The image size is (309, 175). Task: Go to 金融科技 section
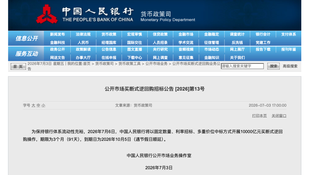click(57, 42)
